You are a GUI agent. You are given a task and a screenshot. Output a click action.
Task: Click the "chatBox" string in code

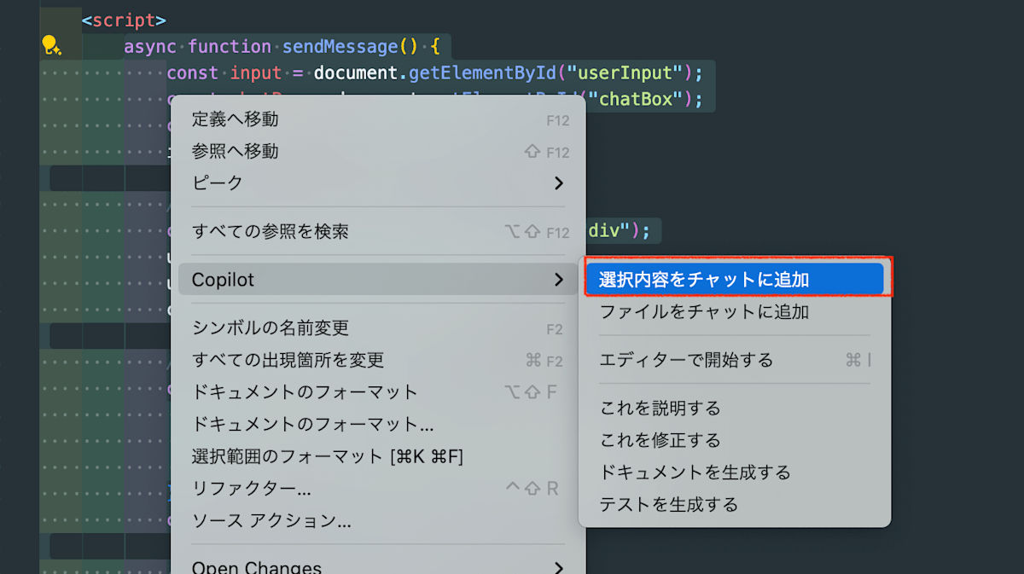tap(636, 99)
